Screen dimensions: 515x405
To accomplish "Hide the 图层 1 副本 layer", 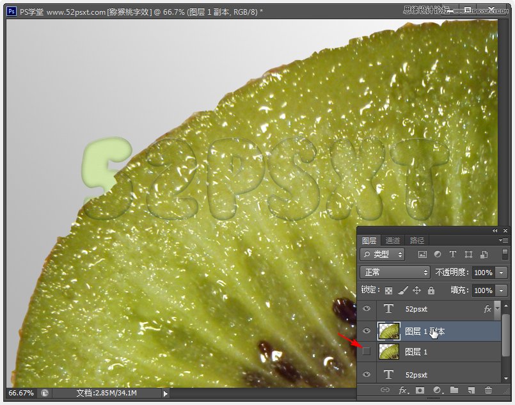I will click(367, 331).
